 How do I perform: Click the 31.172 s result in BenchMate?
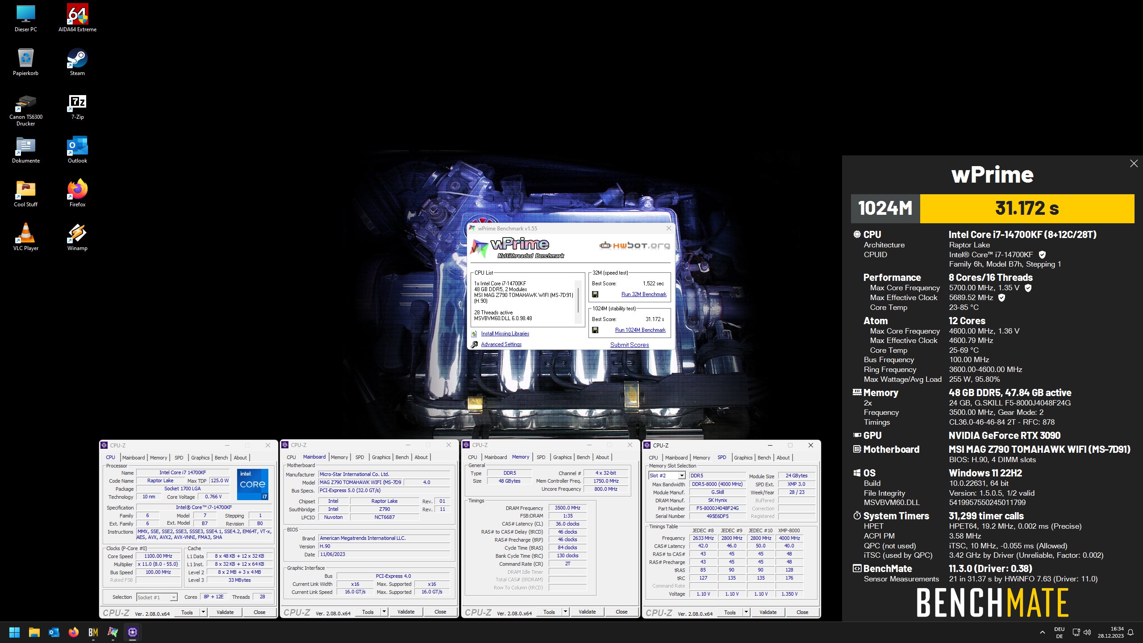tap(1027, 209)
